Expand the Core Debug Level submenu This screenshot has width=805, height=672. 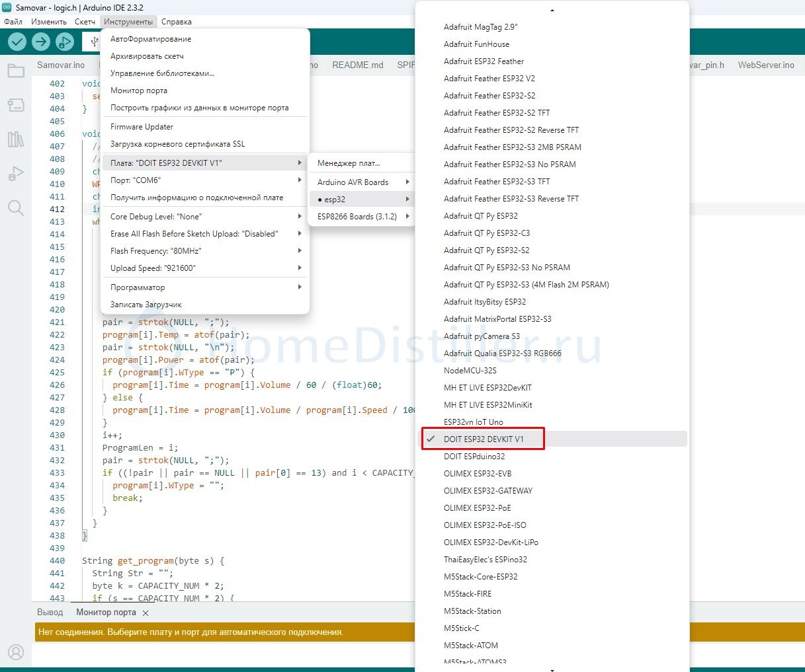(205, 217)
